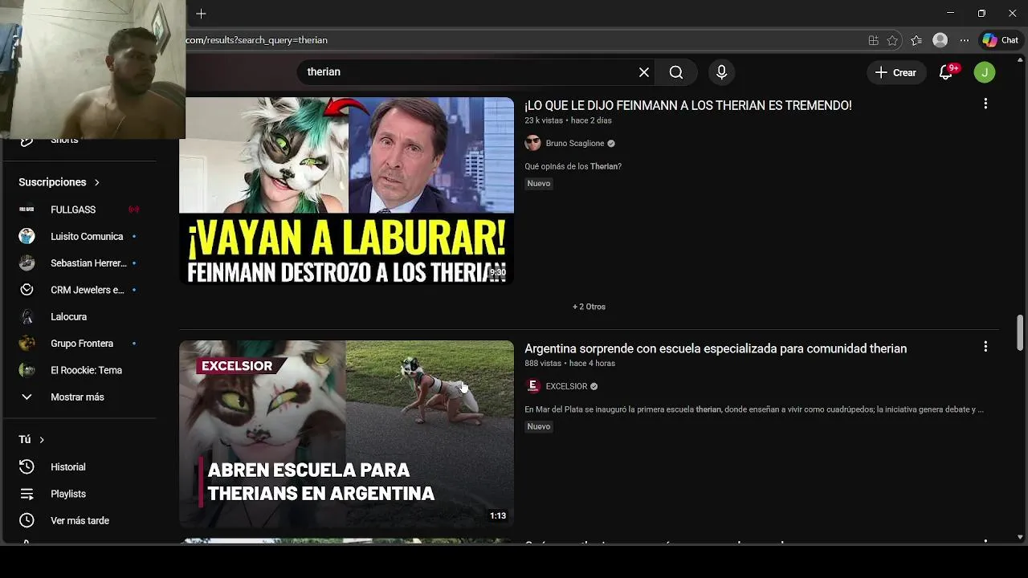
Task: Visit Bruno Scaglione channel name
Action: (575, 144)
